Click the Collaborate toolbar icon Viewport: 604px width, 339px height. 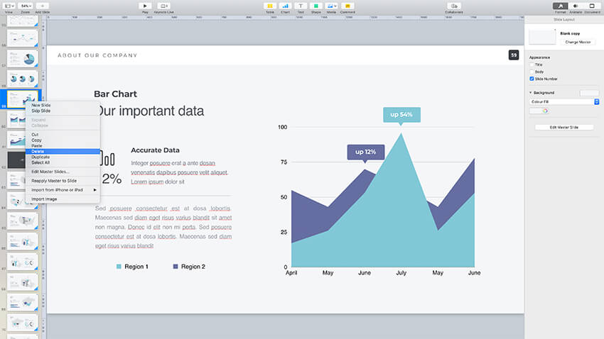454,6
